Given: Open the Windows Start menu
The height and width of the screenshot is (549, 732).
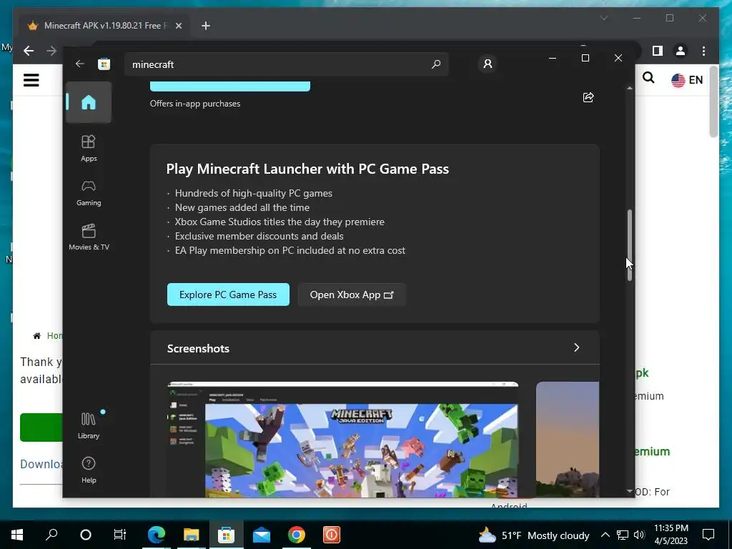Looking at the screenshot, I should [17, 535].
